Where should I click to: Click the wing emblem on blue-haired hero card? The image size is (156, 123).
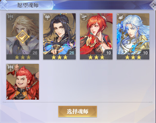(x=121, y=17)
